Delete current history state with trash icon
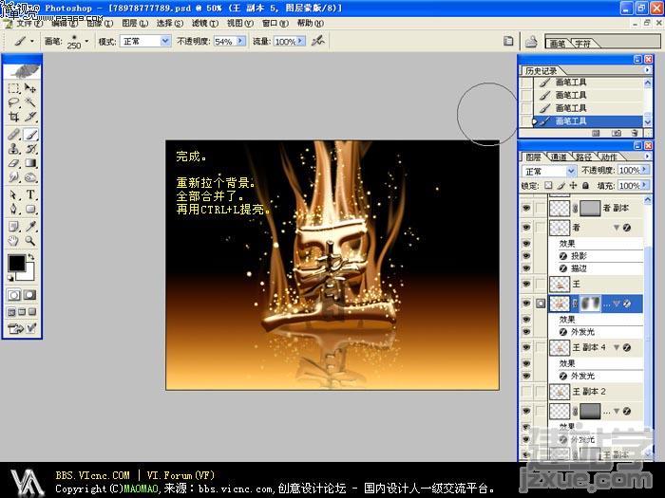Viewport: 665px width, 498px height. [634, 133]
